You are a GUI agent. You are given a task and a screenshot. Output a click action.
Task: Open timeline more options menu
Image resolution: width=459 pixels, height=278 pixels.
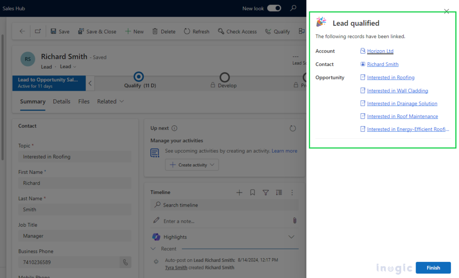292,192
